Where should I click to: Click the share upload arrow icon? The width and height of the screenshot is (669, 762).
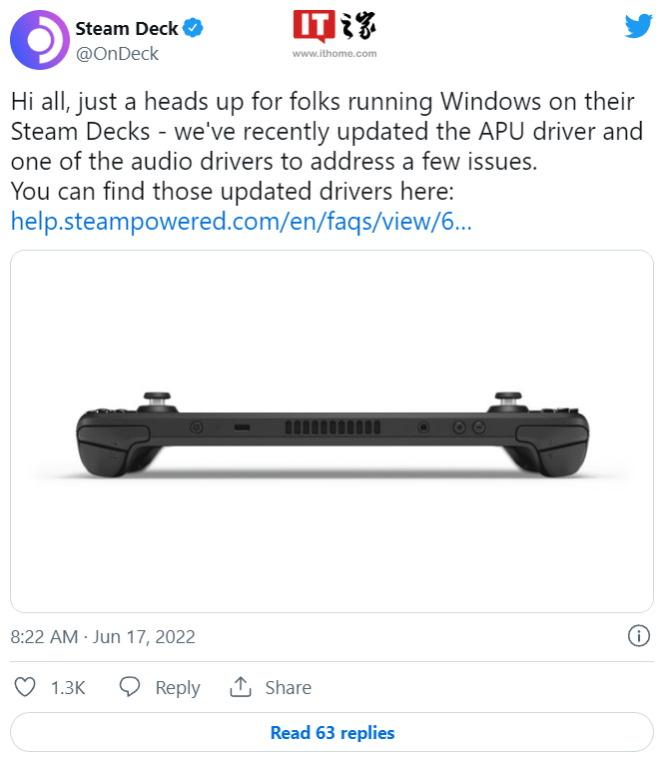click(x=240, y=687)
